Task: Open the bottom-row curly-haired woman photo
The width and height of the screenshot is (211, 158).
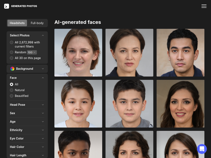Action: [129, 144]
